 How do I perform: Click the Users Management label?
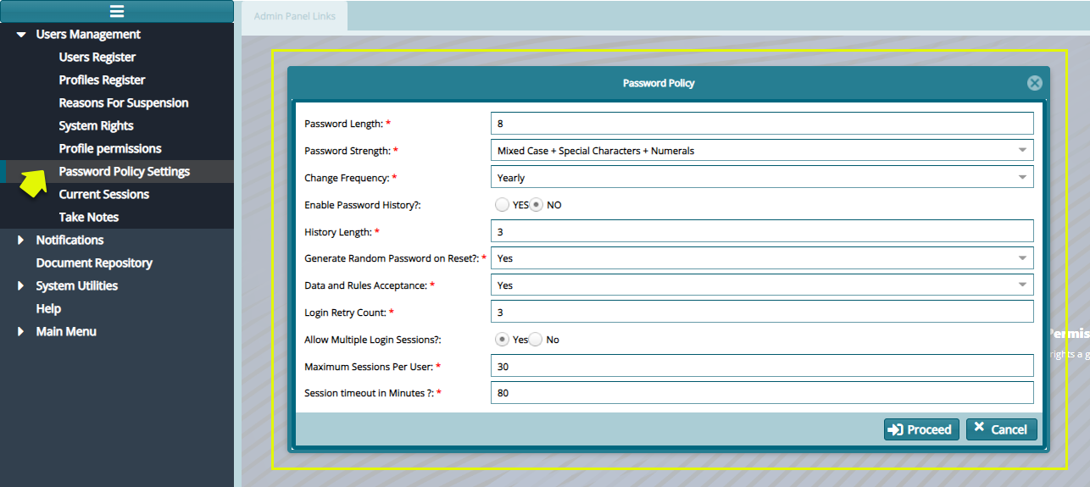(88, 35)
